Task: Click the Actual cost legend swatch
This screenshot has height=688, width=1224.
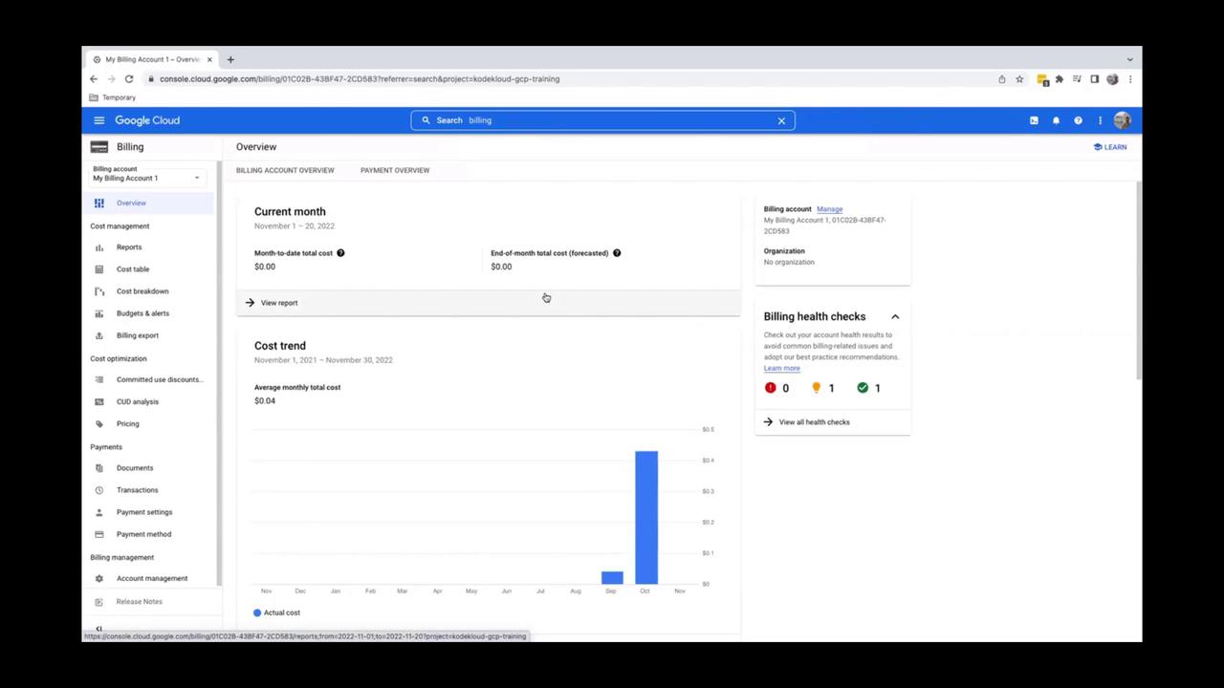Action: pyautogui.click(x=257, y=613)
